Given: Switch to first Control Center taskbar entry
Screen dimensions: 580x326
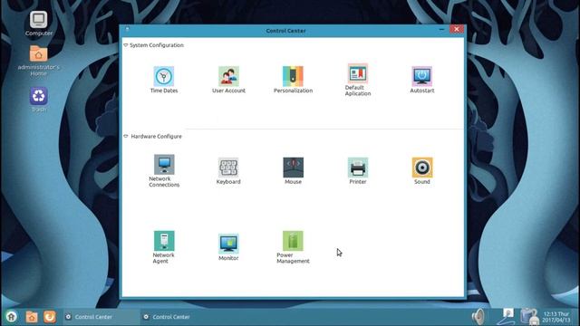Looking at the screenshot, I should 101,317.
